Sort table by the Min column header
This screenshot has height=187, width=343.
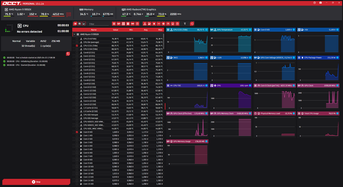pyautogui.click(x=131, y=30)
